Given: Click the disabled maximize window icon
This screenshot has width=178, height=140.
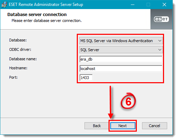Looking at the screenshot, I should click(x=148, y=5).
